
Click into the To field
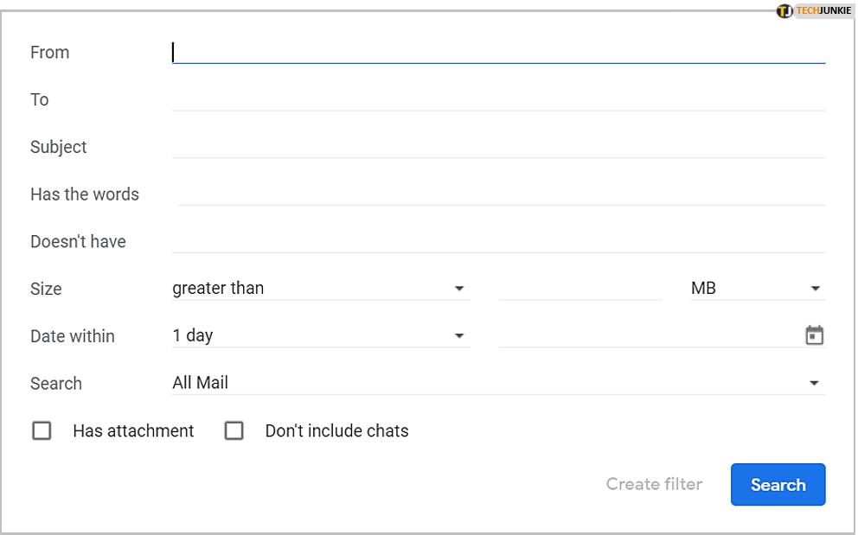[x=498, y=100]
